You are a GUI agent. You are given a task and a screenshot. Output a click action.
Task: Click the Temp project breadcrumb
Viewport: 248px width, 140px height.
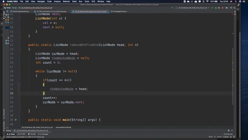[x=7, y=8]
